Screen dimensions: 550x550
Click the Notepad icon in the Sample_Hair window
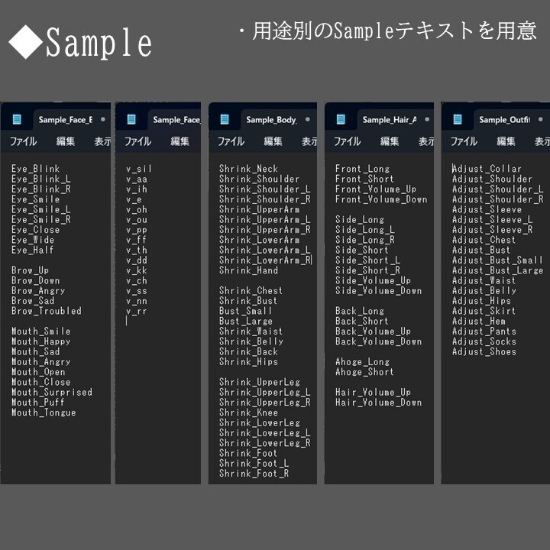pyautogui.click(x=341, y=119)
